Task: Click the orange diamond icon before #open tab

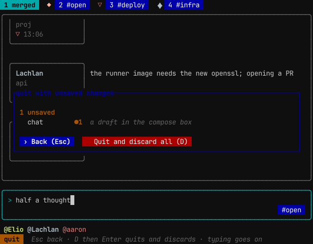Action: [49, 5]
